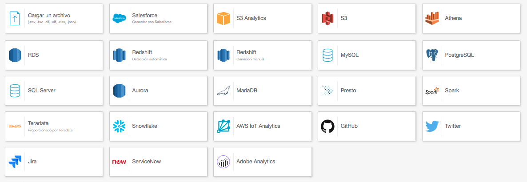Choose Redshift Detección automática data source

pos(158,55)
